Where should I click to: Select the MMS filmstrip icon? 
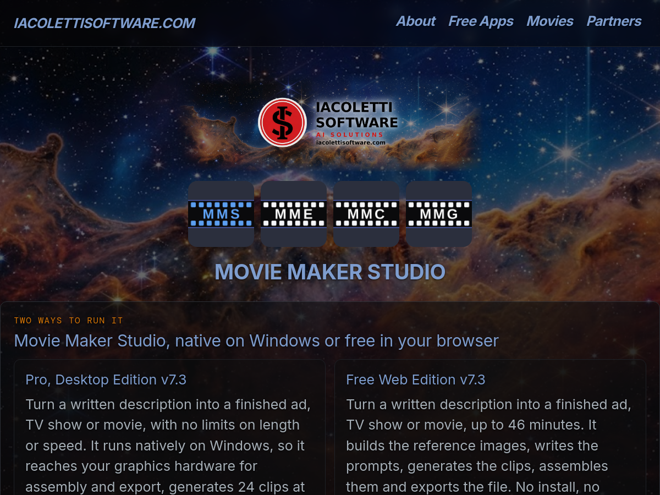(221, 214)
